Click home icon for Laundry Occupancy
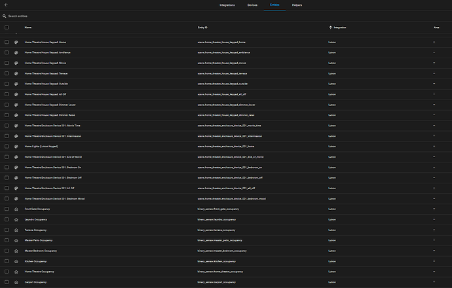Image resolution: width=452 pixels, height=288 pixels. (x=16, y=219)
